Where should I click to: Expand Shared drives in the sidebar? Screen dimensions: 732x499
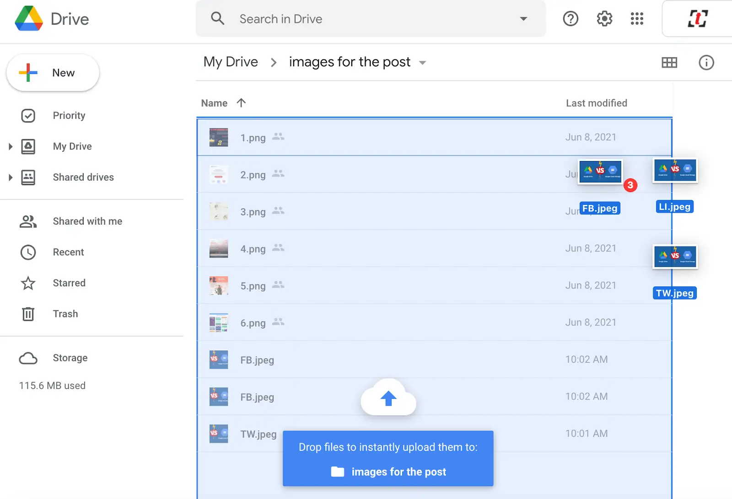[x=11, y=177]
